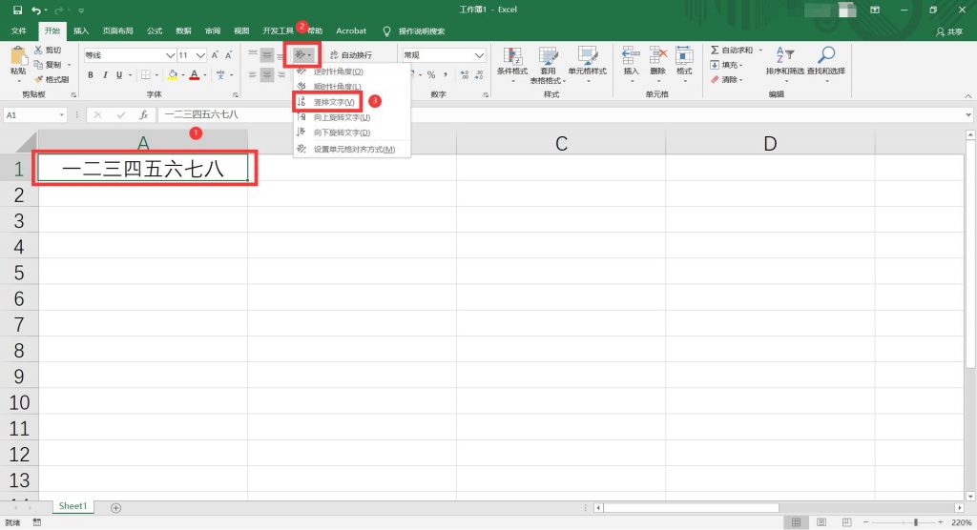This screenshot has height=530, width=977.
Task: Open Format as Table (套用表格格式)
Action: click(x=548, y=65)
